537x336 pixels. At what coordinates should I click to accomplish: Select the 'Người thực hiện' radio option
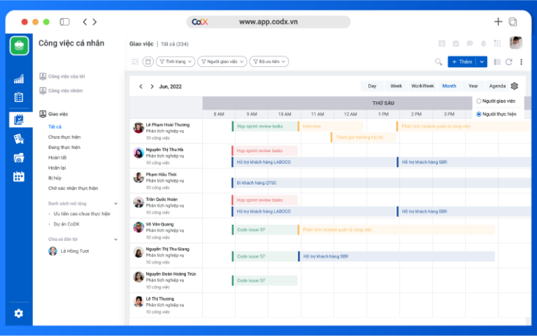pos(479,113)
